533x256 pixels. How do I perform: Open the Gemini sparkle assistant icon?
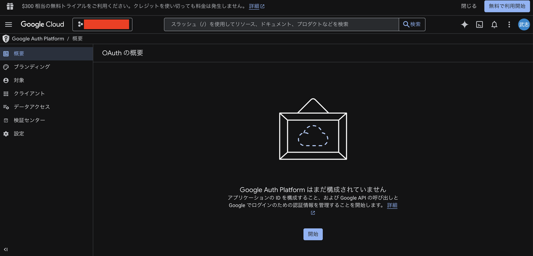(465, 24)
